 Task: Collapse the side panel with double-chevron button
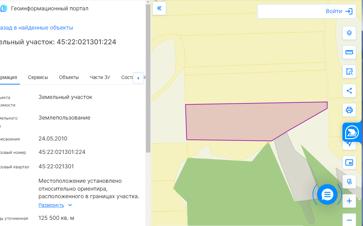click(x=159, y=8)
